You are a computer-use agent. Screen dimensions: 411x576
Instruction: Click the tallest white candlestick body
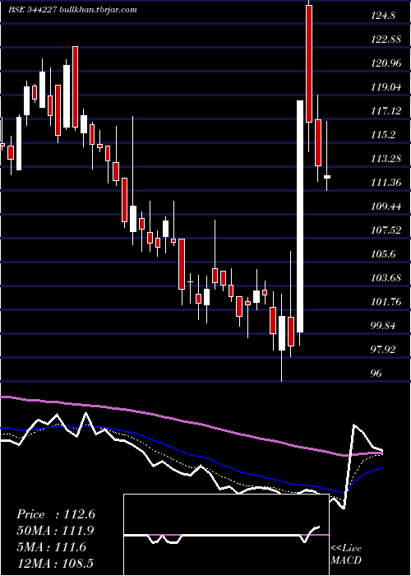[300, 216]
